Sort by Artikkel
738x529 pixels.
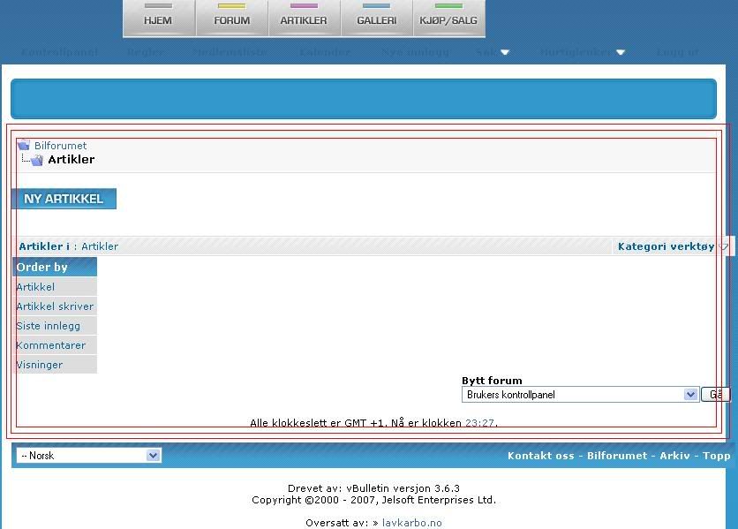tap(35, 287)
